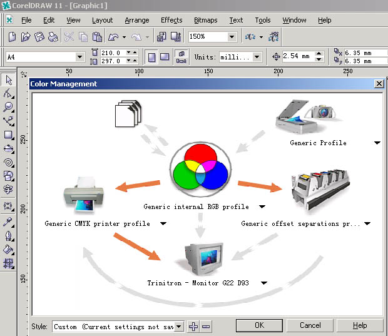Select the Ellipse tool
This screenshot has height=336, width=388.
click(x=9, y=148)
